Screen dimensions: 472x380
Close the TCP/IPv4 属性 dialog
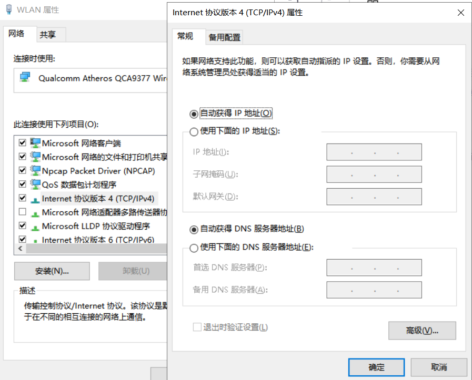(461, 13)
